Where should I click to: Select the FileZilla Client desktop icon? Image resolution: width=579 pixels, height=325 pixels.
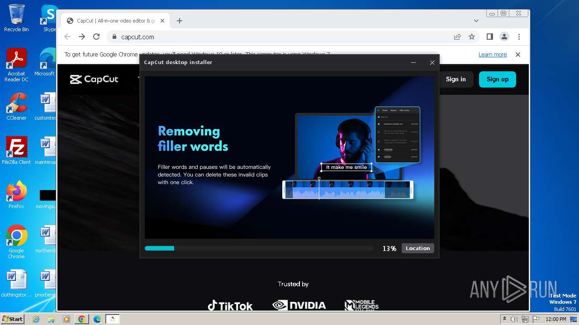point(16,151)
